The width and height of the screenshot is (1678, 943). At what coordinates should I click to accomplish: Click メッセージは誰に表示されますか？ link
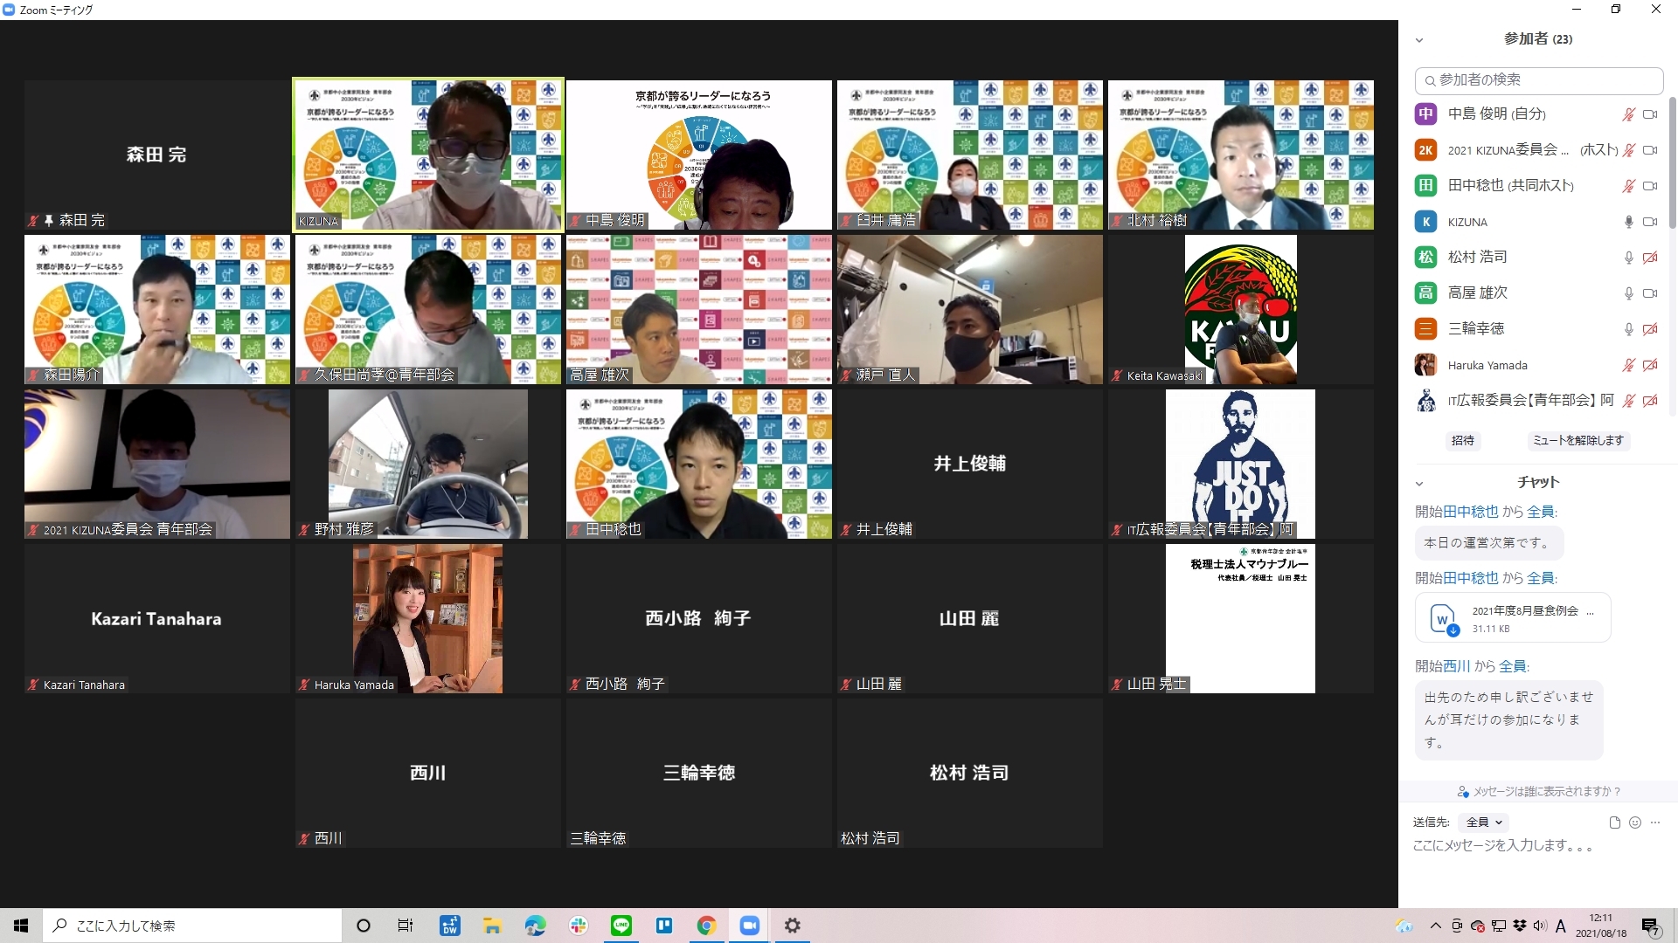point(1547,792)
